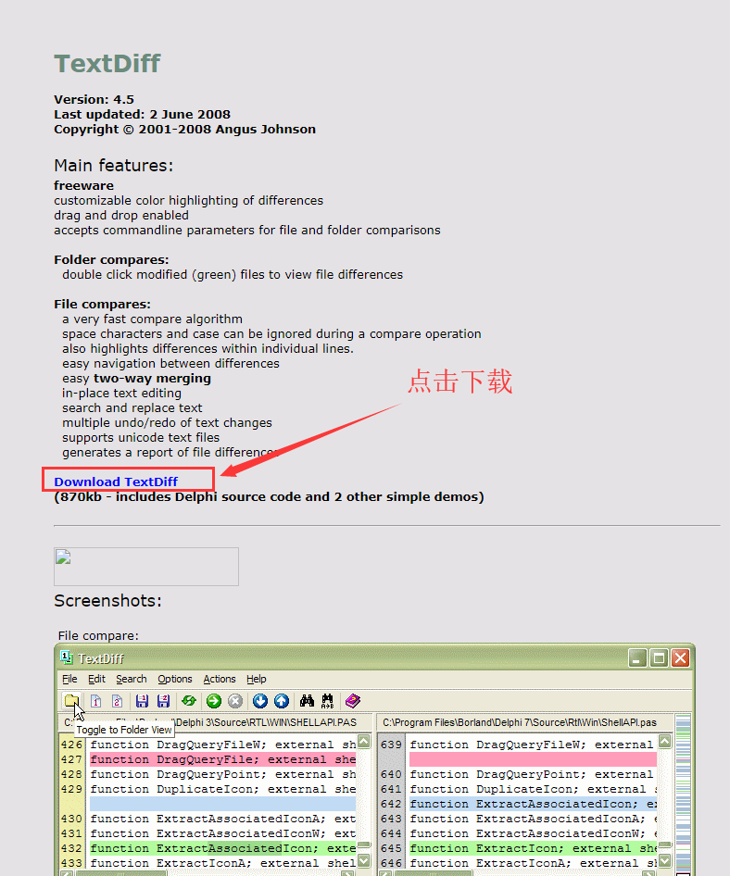
Task: Click the 'Folder compares:' heading
Action: tap(111, 260)
